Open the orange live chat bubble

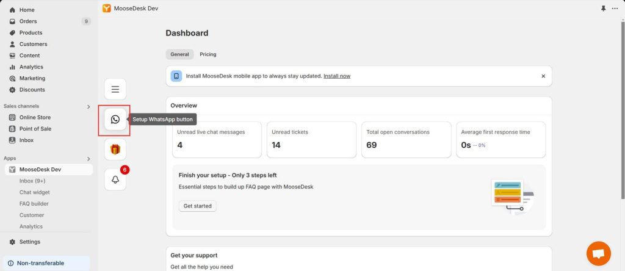point(598,253)
